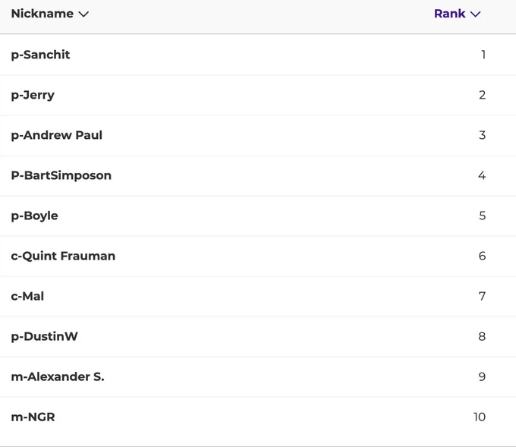
Task: Choose the P-BartSimposon row
Action: click(258, 175)
